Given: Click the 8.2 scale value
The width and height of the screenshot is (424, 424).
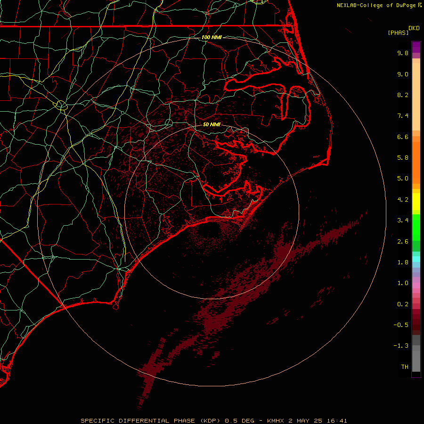Looking at the screenshot, I should tap(403, 95).
